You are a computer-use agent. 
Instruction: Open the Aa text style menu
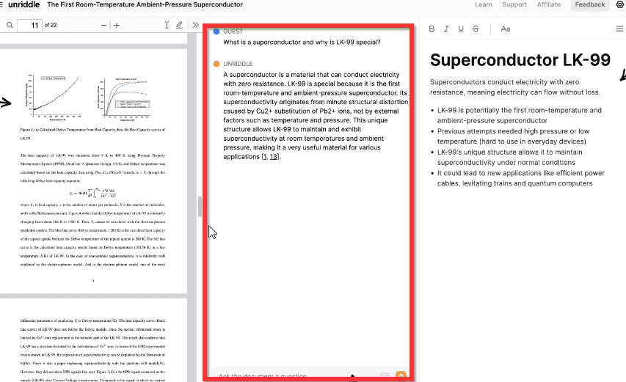click(x=506, y=29)
